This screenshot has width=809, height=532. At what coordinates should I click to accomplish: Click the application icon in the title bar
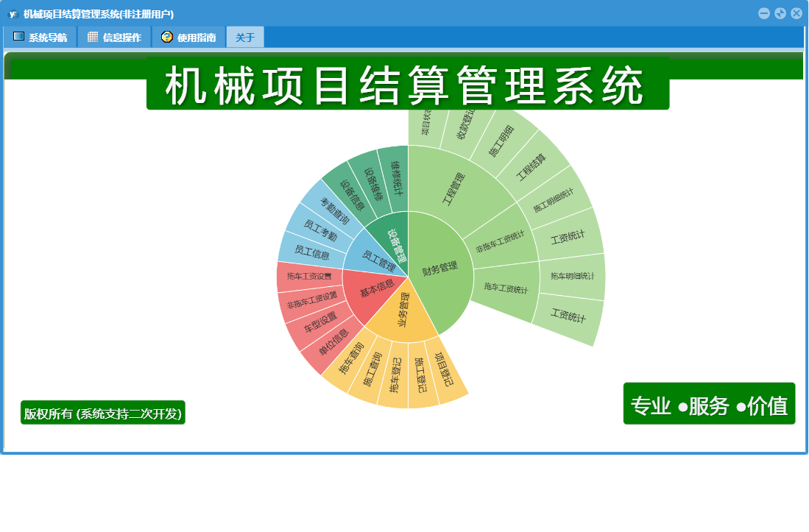click(x=13, y=14)
